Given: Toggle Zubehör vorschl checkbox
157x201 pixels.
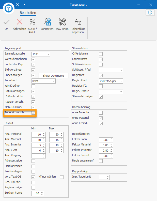Looking at the screenshot, I should (x=33, y=113).
